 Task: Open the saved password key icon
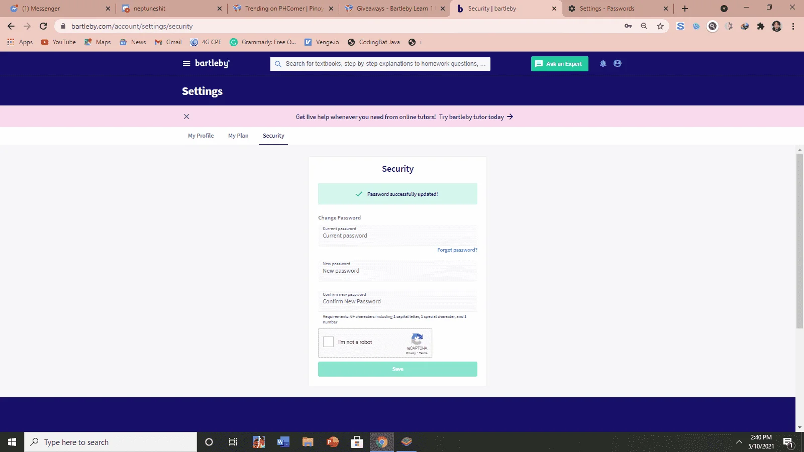coord(628,26)
